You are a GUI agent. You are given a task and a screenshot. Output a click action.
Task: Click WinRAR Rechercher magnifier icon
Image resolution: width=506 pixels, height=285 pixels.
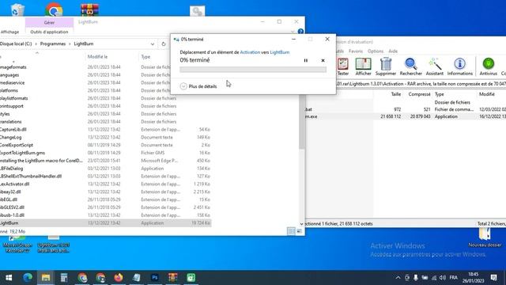pos(411,66)
